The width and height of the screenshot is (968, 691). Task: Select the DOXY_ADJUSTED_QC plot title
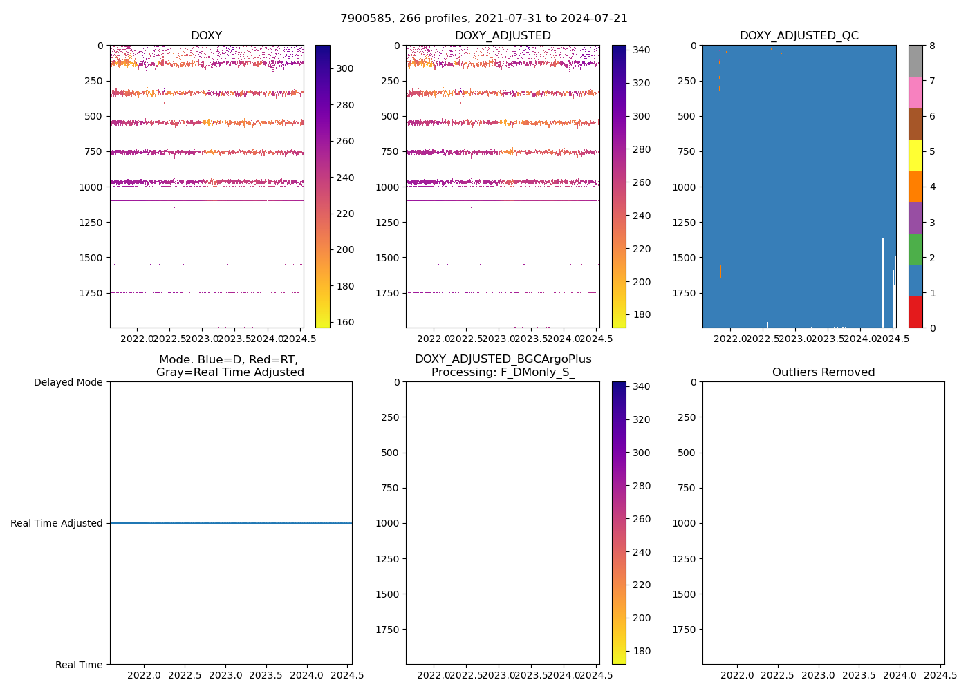tap(799, 36)
